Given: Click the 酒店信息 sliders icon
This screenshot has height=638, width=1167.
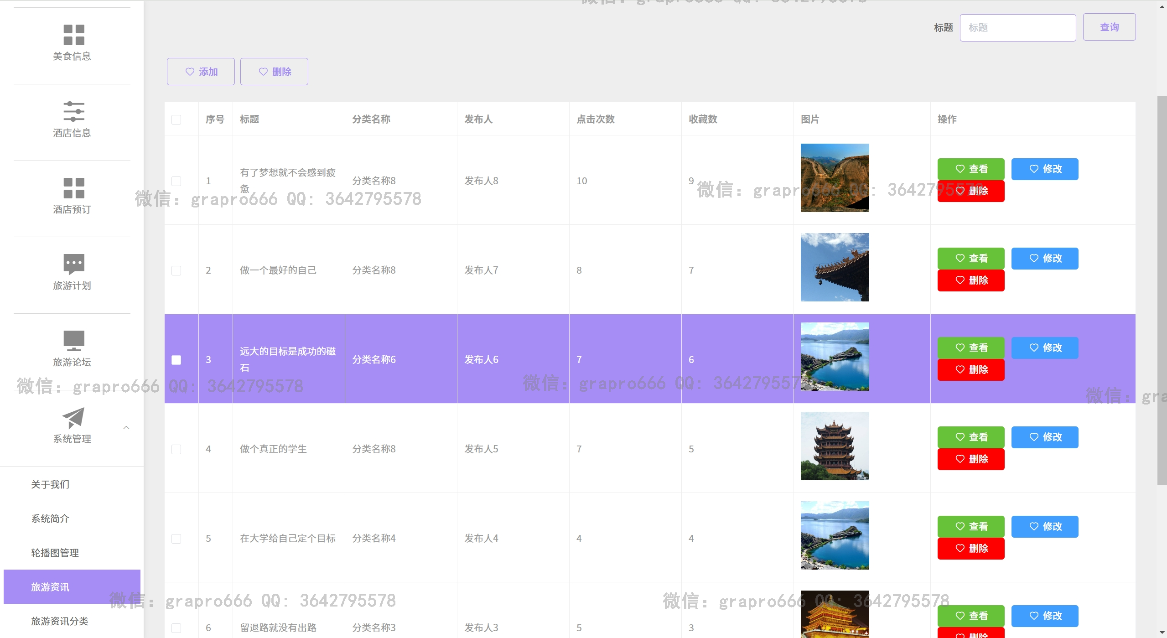Looking at the screenshot, I should (73, 111).
